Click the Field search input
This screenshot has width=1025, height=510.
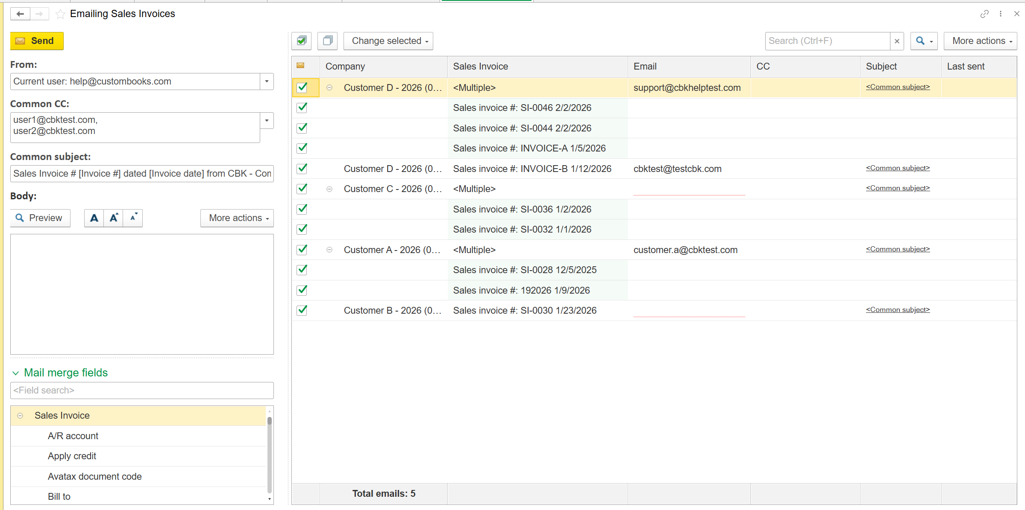(x=142, y=391)
